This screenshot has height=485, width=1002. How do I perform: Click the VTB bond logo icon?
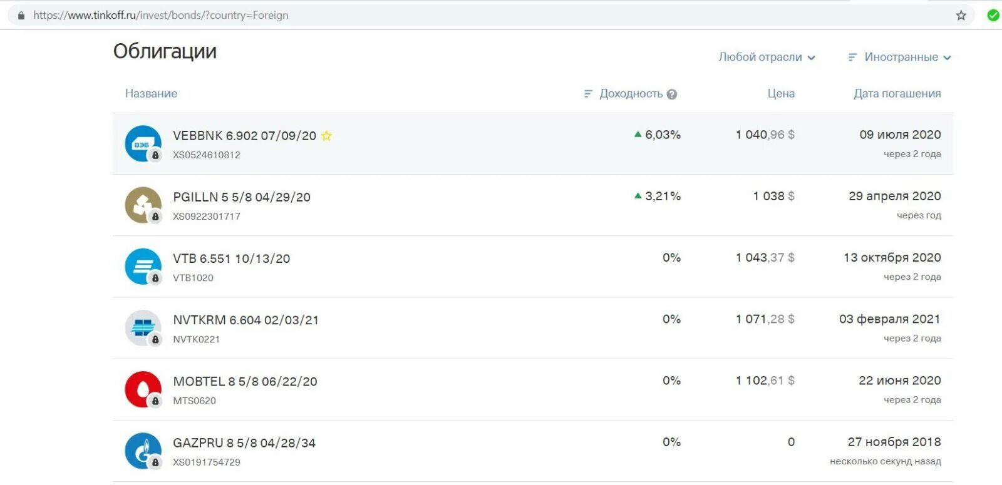tap(143, 267)
